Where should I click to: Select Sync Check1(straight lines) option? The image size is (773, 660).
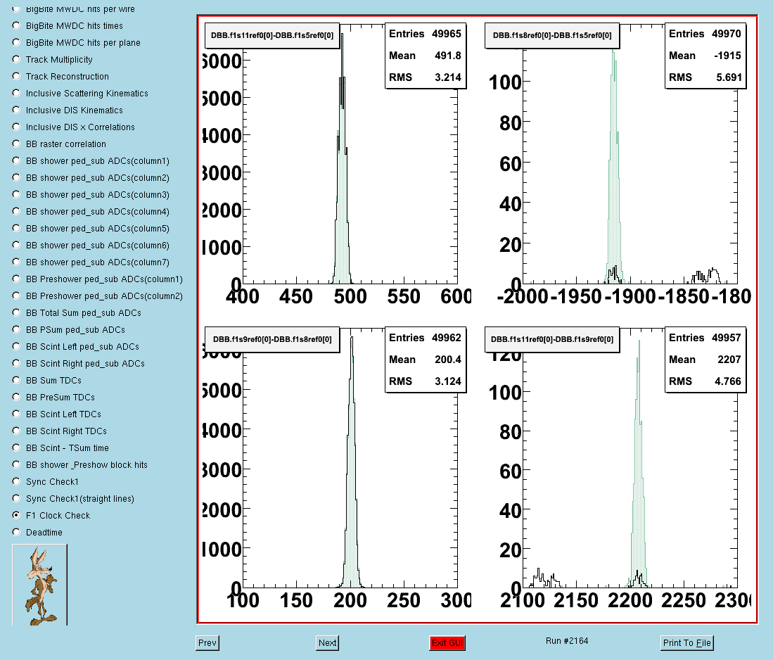(16, 498)
